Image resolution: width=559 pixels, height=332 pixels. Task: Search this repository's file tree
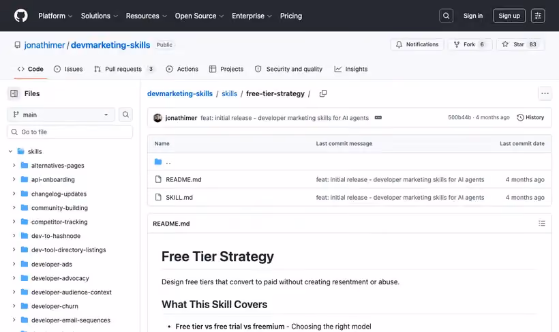(125, 115)
